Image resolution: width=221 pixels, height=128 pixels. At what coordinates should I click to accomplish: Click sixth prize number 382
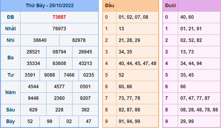tap(85, 110)
